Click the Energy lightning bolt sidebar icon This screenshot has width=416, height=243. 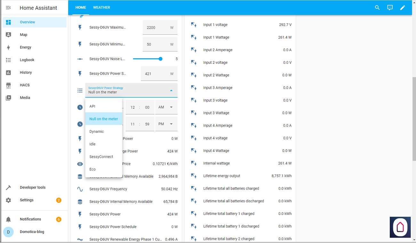click(8, 47)
